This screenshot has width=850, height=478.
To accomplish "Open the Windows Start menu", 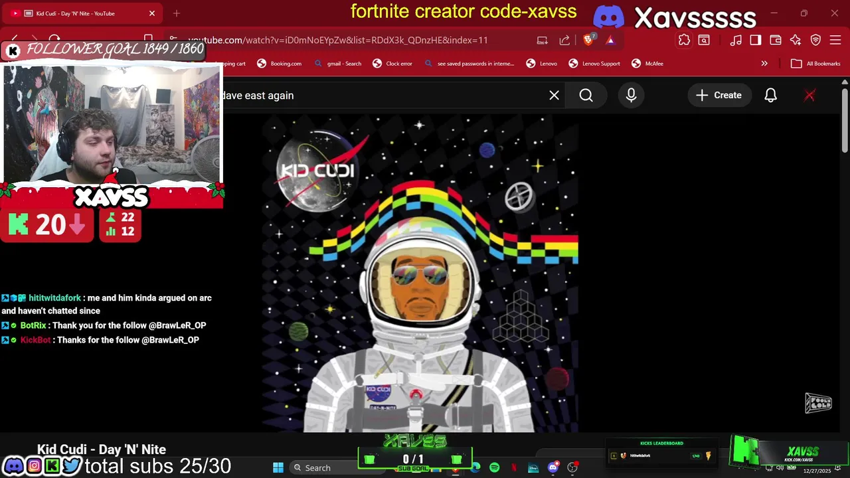I will [278, 467].
